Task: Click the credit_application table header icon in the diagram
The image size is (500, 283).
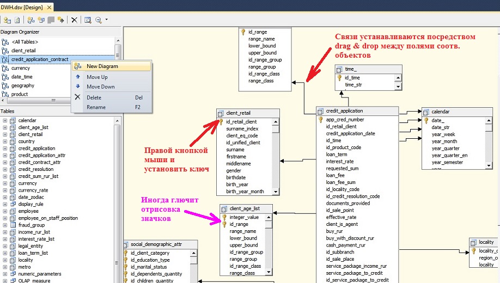Action: [320, 111]
